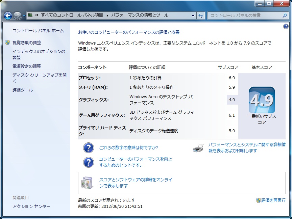Image resolution: width=292 pixels, height=219 pixels.
Task: Open help with the blue question icon
Action: pyautogui.click(x=286, y=26)
